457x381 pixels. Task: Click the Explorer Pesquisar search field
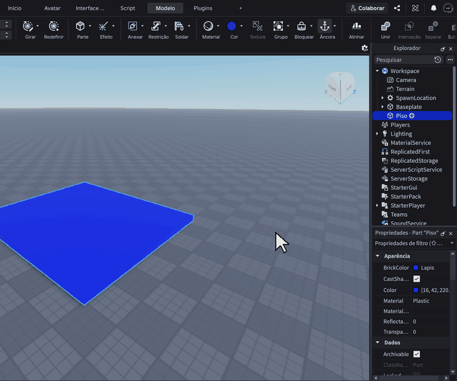click(404, 60)
